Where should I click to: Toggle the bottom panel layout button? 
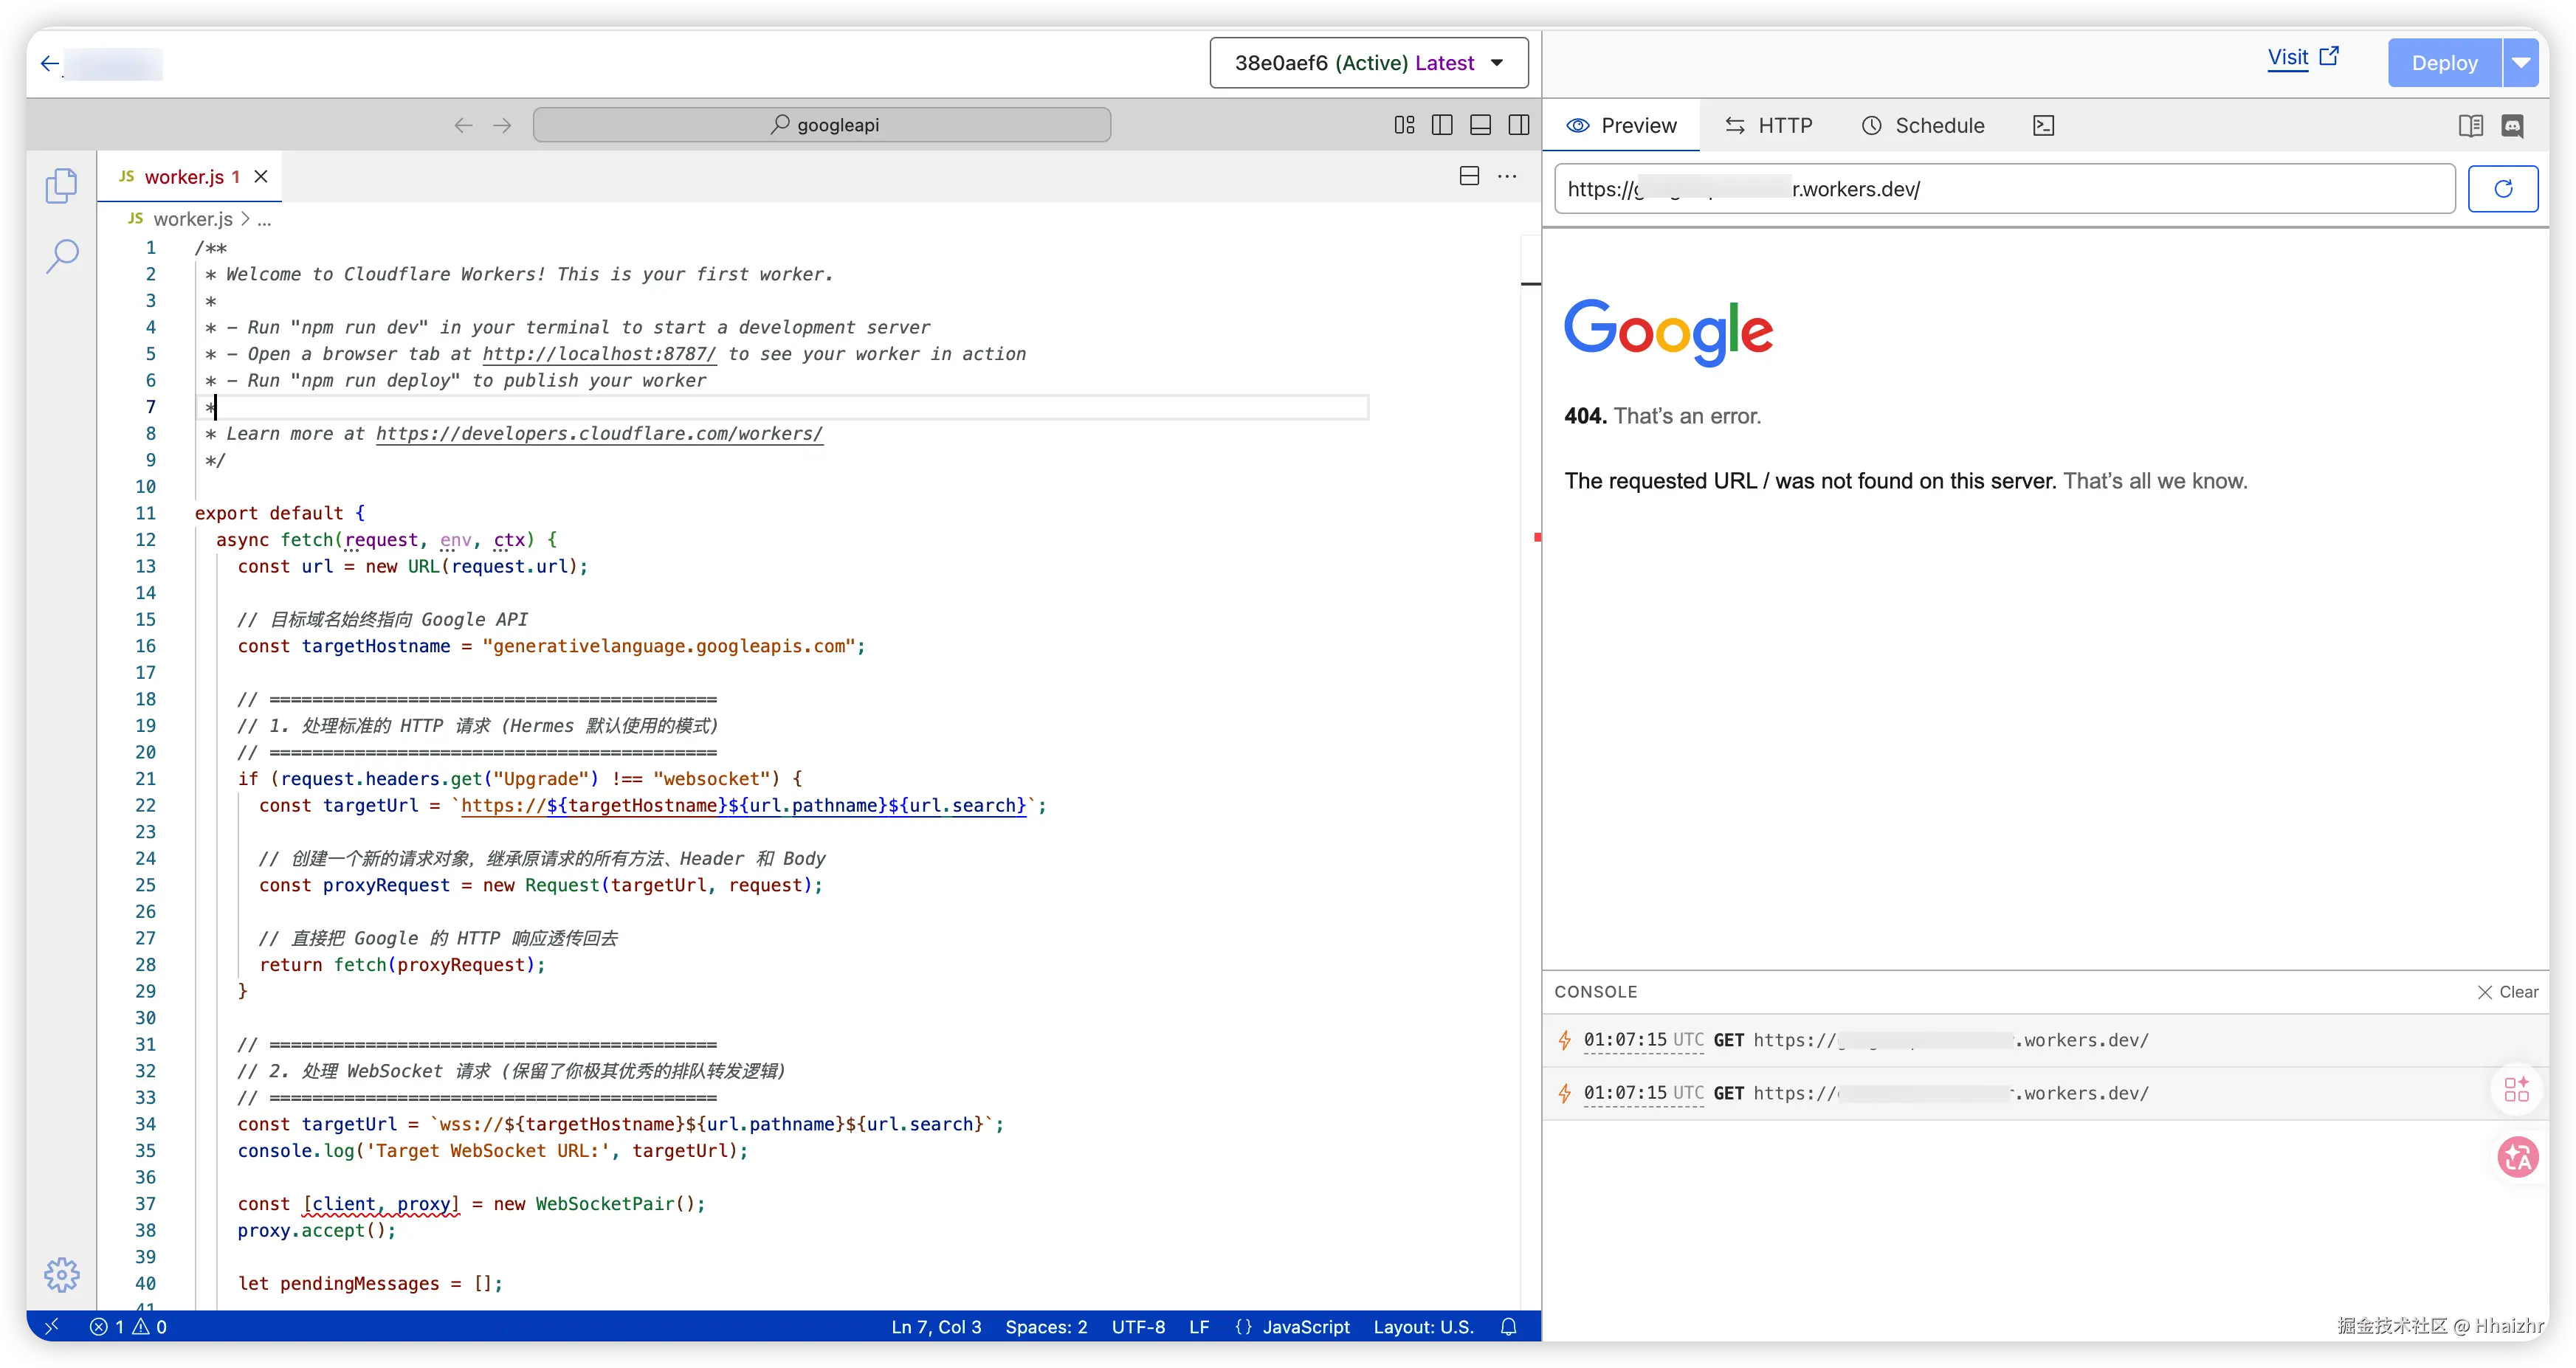coord(1480,125)
